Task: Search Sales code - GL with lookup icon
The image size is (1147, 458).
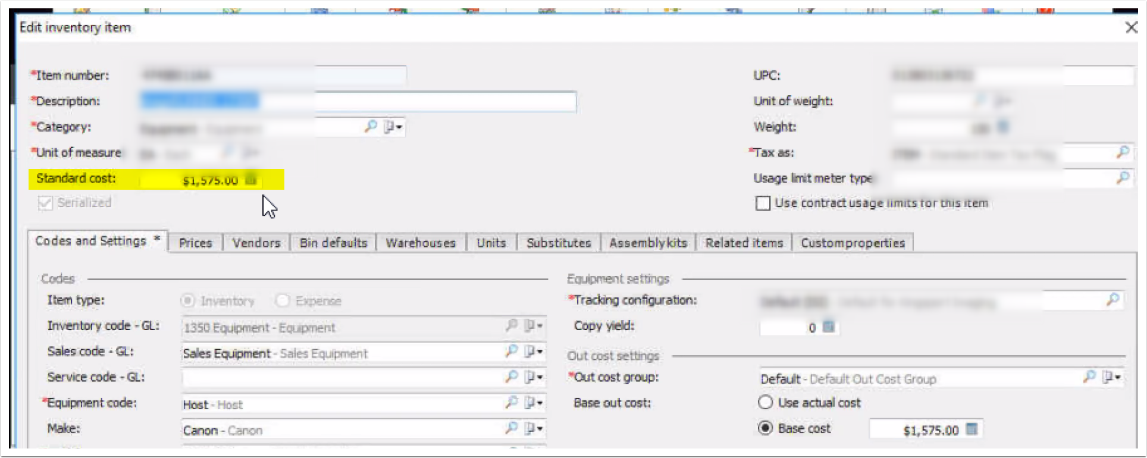Action: (511, 352)
